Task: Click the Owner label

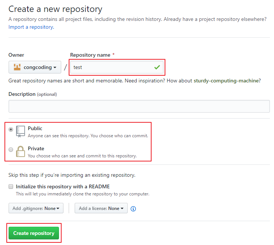Action: (16, 55)
